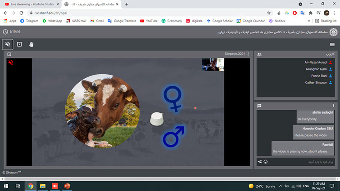Unmute the speaker in the top toolbar
This screenshot has width=340, height=191.
pos(8,44)
